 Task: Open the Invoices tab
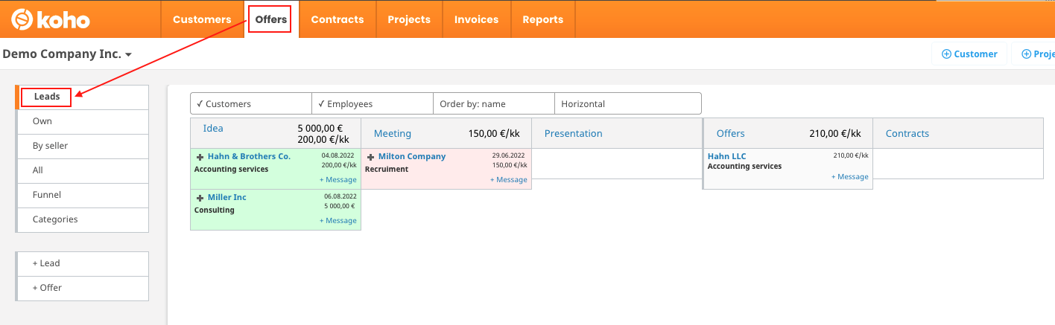476,19
